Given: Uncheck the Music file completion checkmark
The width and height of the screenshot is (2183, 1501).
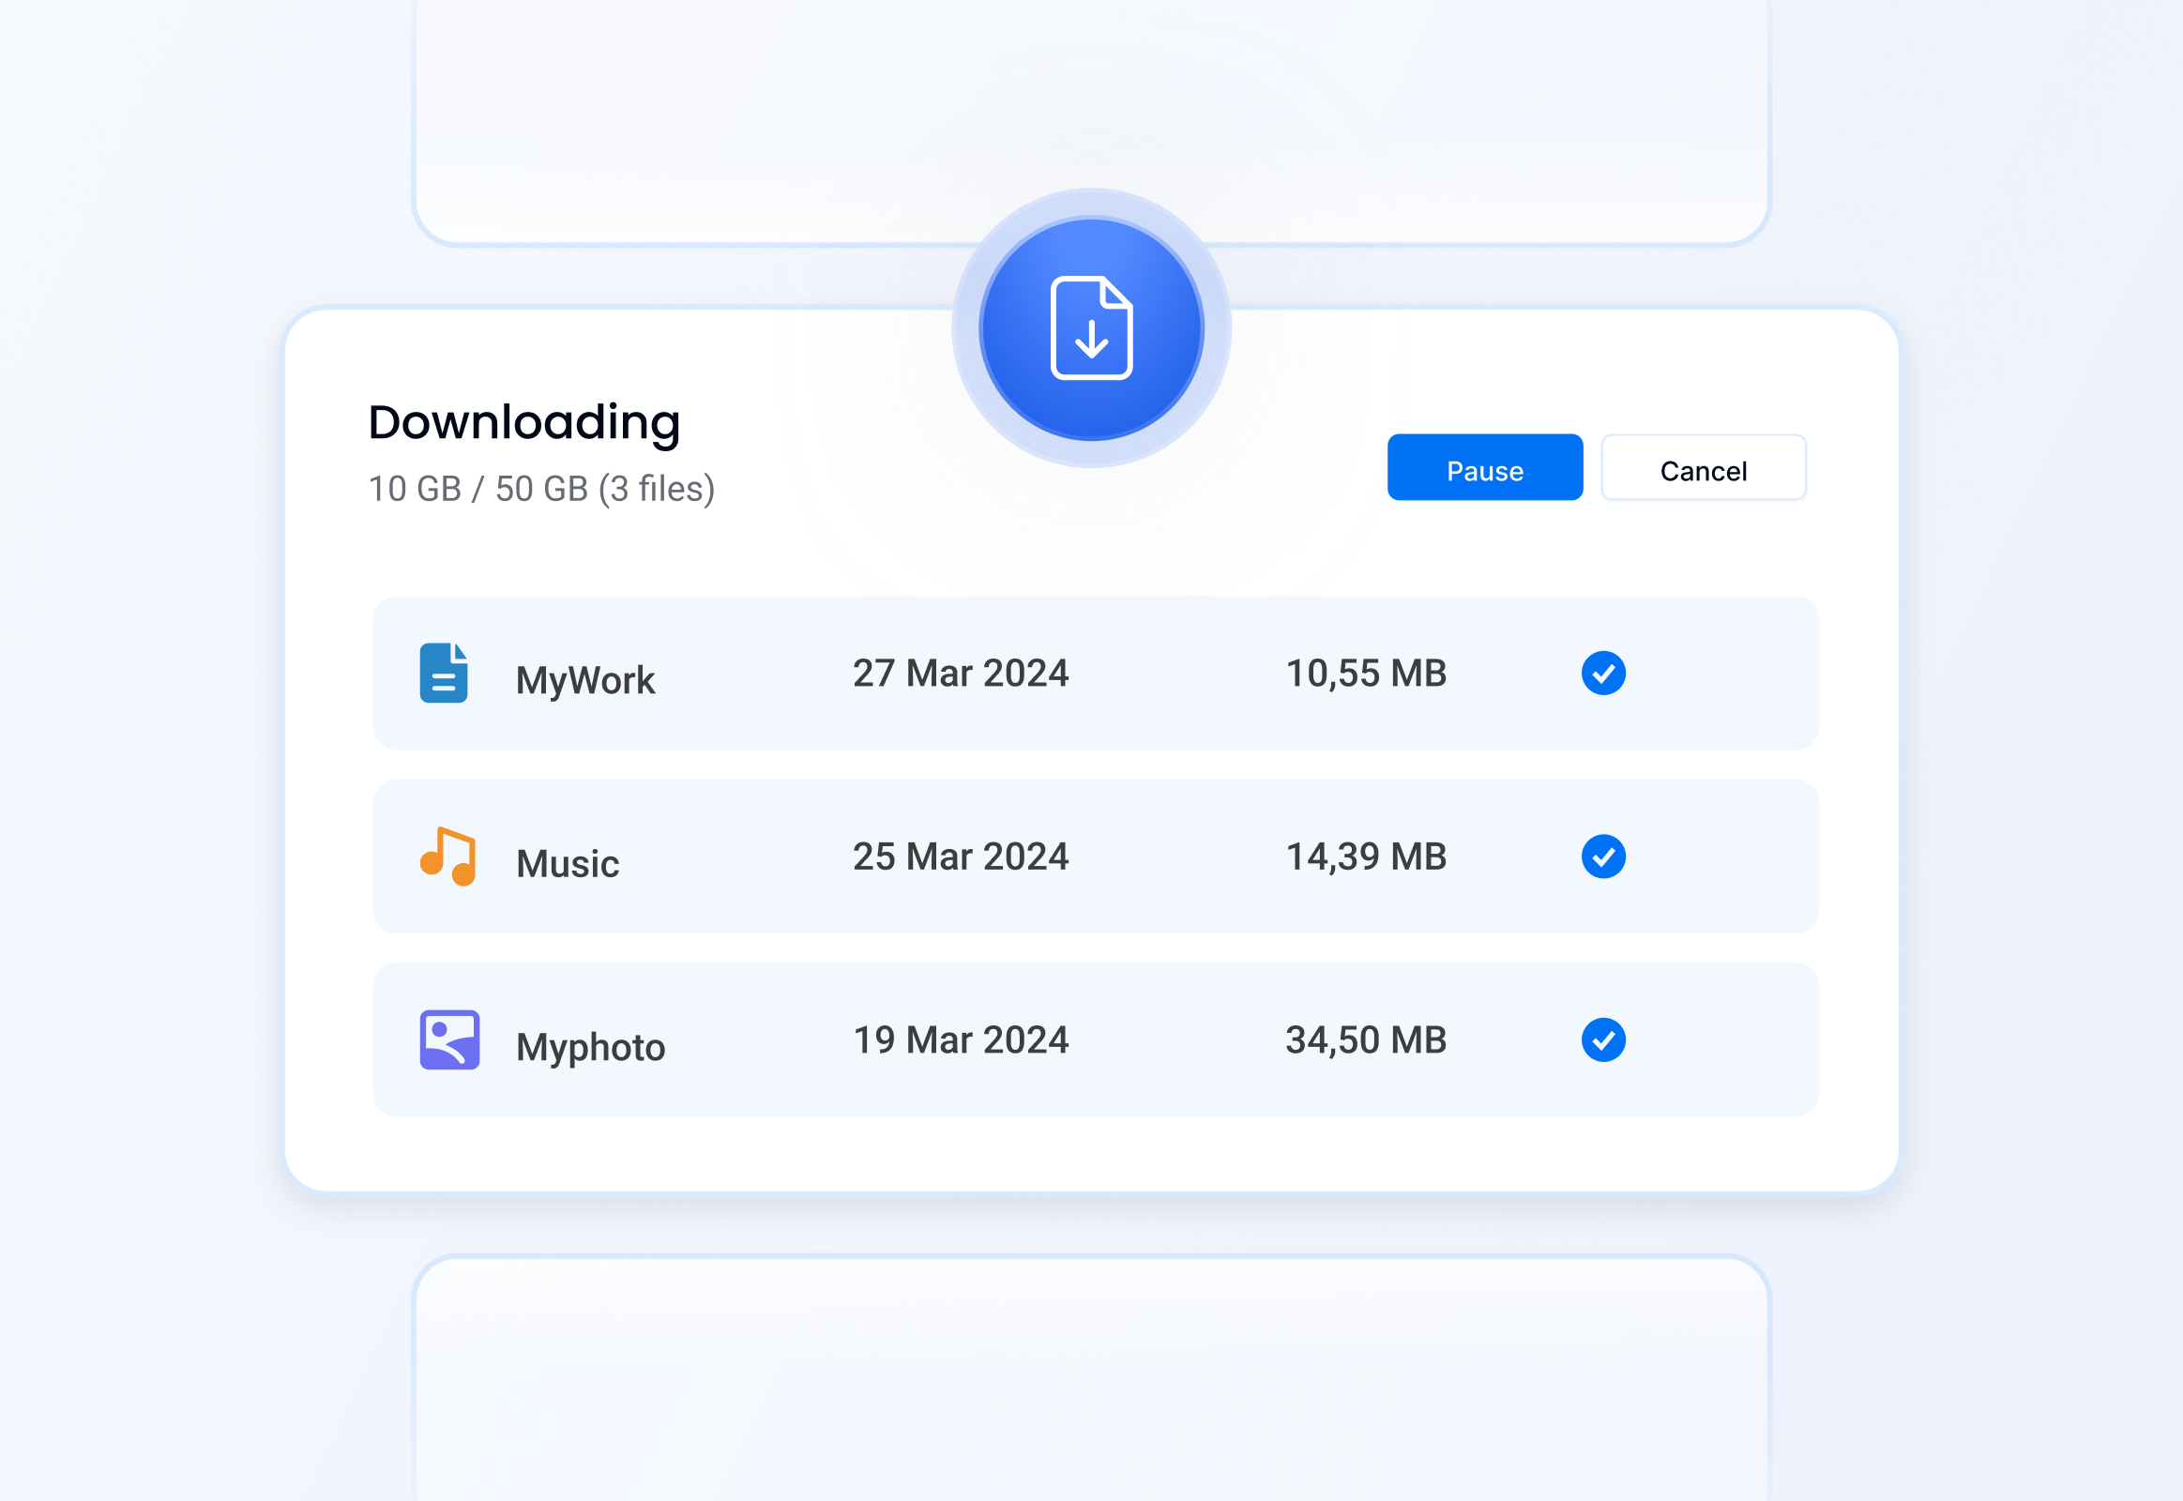Looking at the screenshot, I should pos(1603,857).
